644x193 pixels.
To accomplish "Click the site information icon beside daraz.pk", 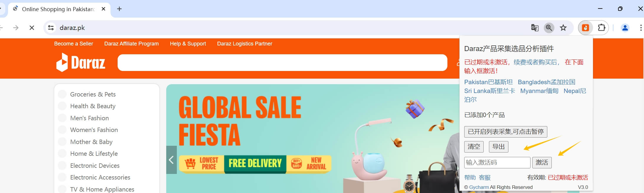I will click(x=51, y=28).
